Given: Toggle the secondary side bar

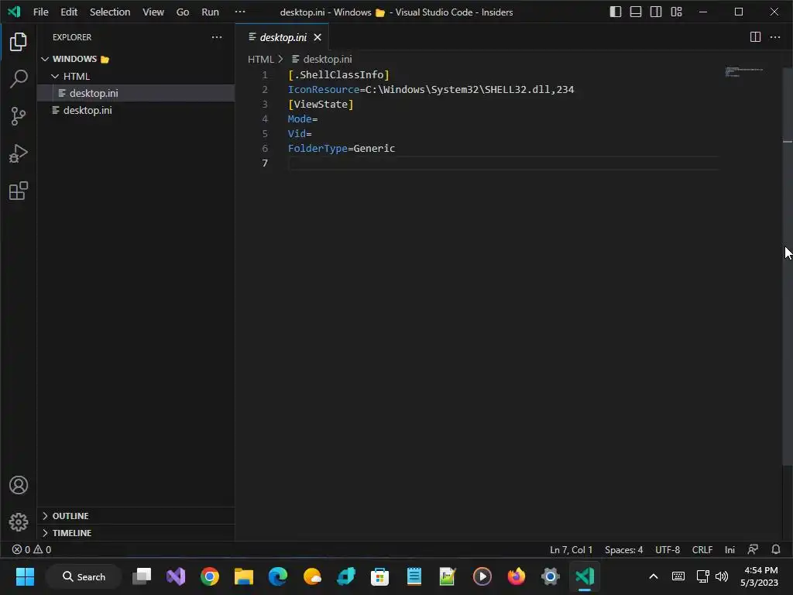Looking at the screenshot, I should point(656,12).
